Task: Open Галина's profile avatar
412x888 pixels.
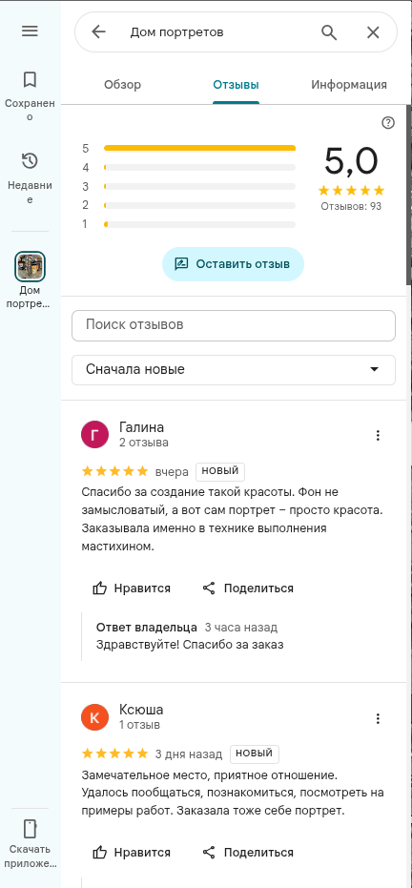Action: pyautogui.click(x=95, y=434)
